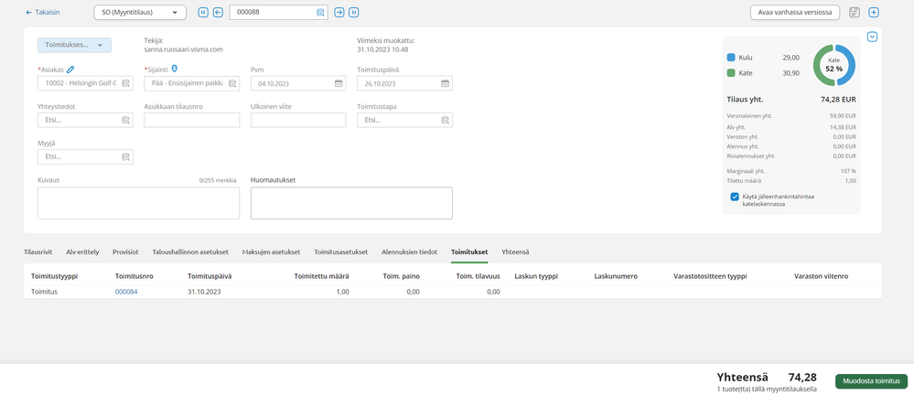
Task: Click the Toim. tilavuus column header
Action: (478, 276)
